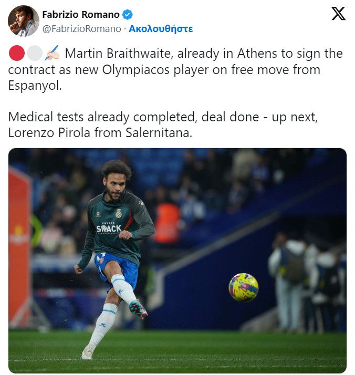Click the name Martin Braithwaite in tweet

[x=119, y=53]
